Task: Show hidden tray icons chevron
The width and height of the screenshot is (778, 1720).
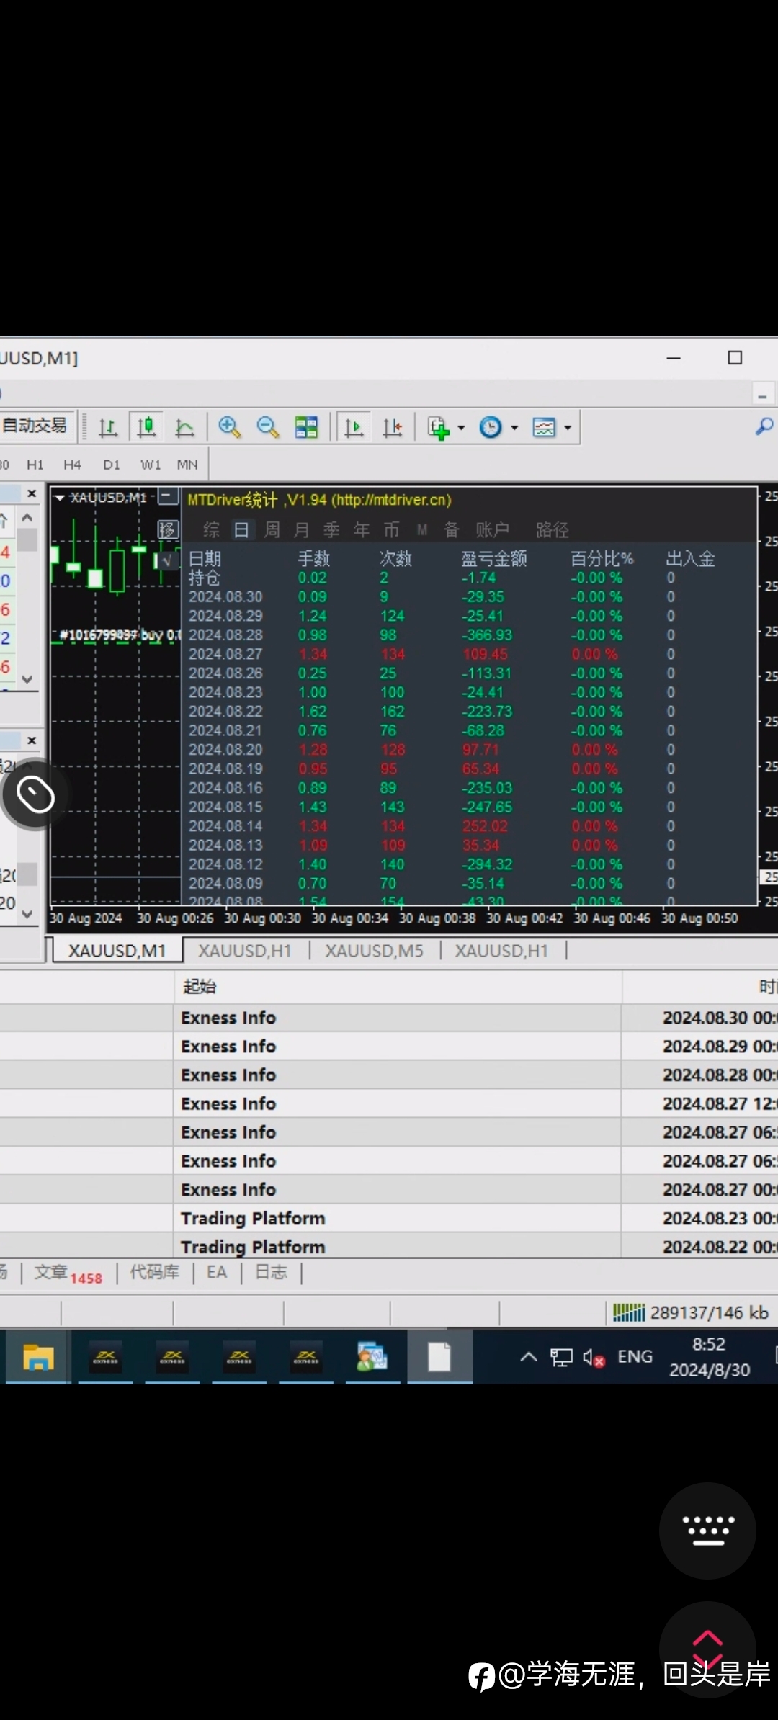Action: coord(529,1357)
